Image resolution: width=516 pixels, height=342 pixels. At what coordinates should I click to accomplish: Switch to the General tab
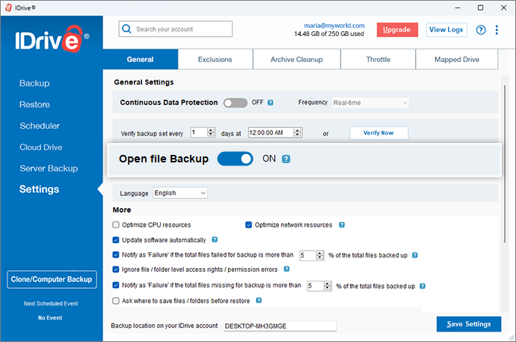(141, 60)
